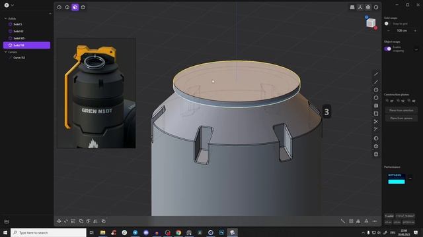Select the YZ construction plane
423x237 pixels.
pos(401,101)
